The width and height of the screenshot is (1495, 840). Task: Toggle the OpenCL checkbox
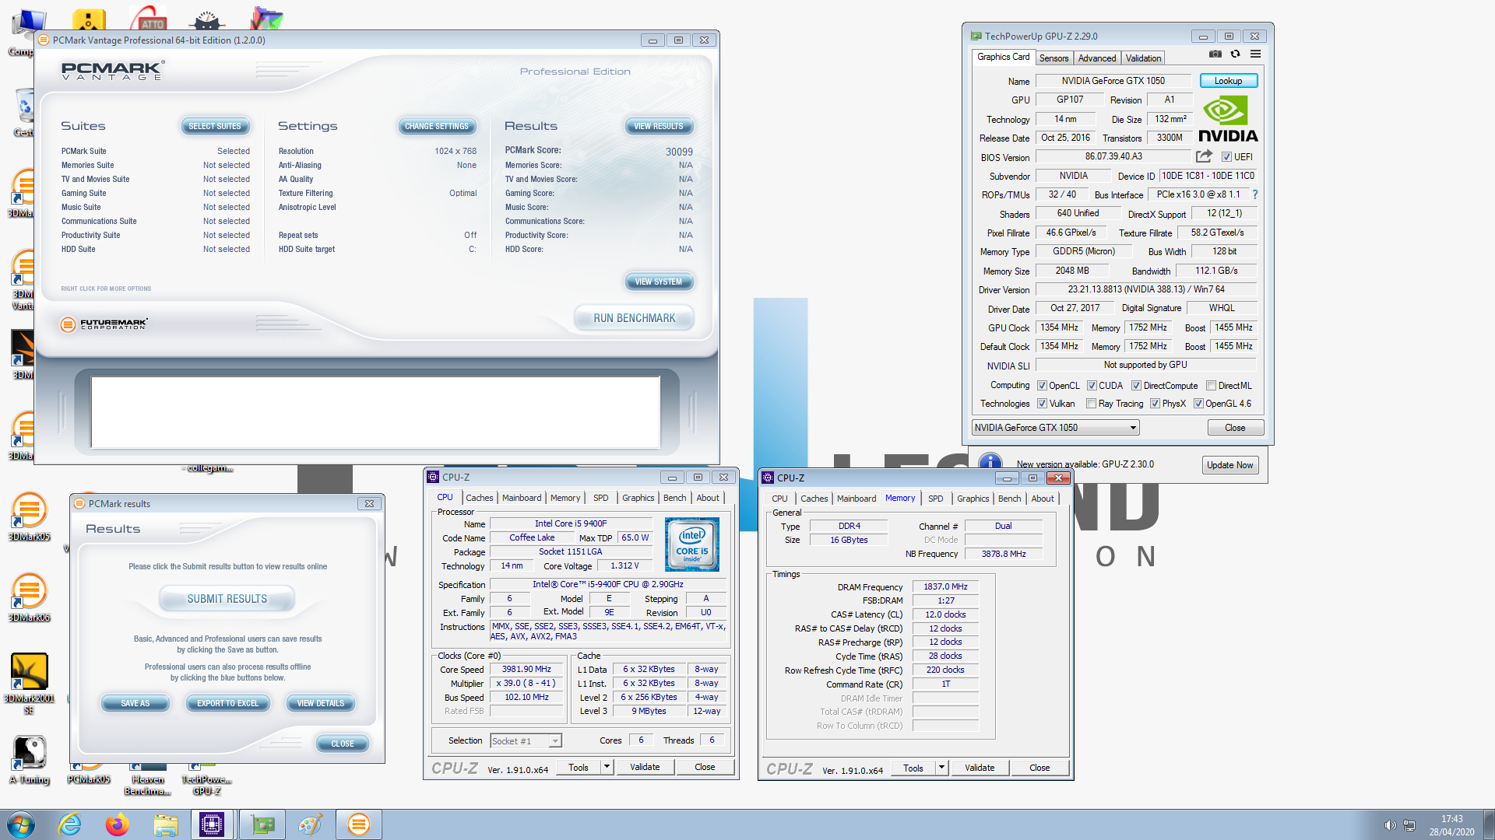coord(1042,386)
